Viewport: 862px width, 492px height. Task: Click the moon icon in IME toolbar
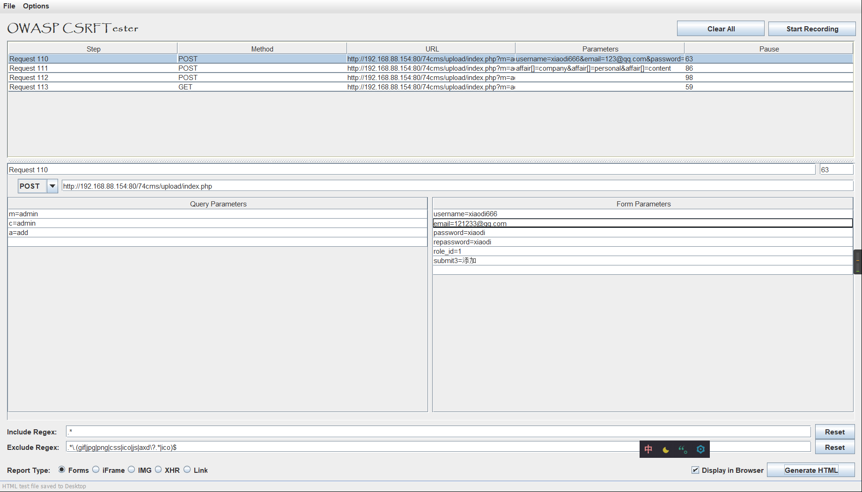665,450
